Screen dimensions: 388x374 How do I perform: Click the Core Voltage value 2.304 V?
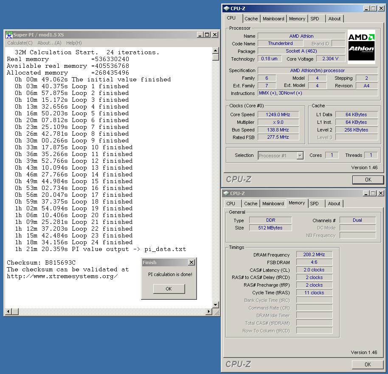click(330, 59)
